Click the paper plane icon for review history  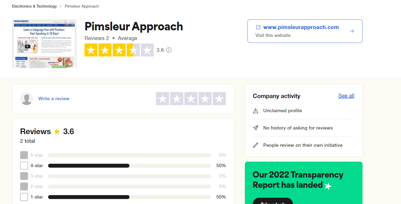pyautogui.click(x=256, y=128)
